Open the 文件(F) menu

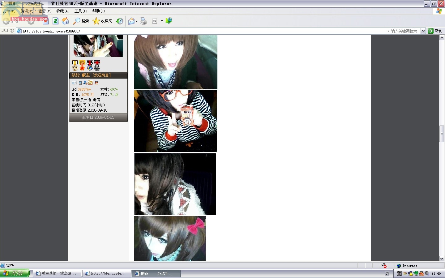click(x=9, y=11)
